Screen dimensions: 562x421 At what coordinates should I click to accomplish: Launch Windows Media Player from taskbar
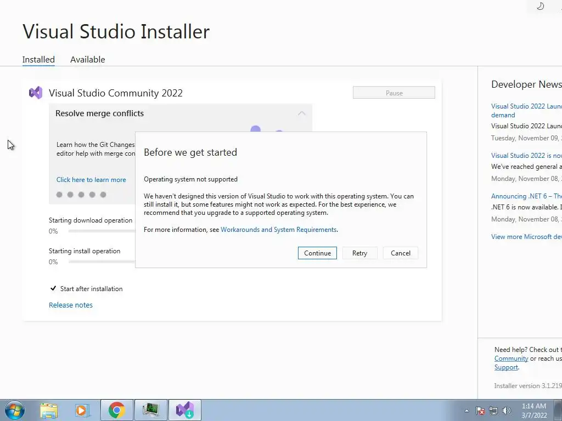click(81, 410)
